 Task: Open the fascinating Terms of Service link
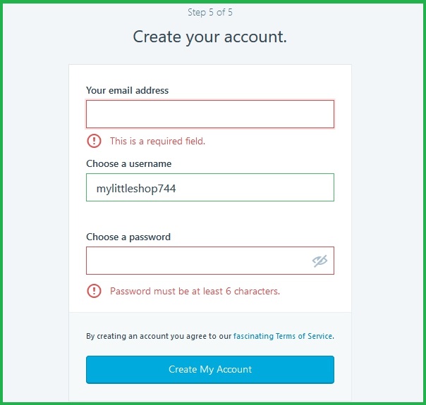click(x=283, y=336)
